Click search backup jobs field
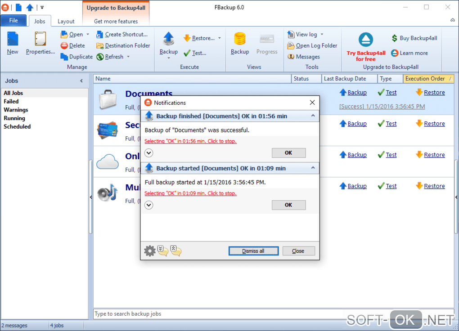The width and height of the screenshot is (459, 331). coord(274,314)
